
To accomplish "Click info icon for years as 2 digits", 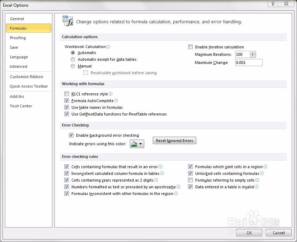I will (x=156, y=180).
